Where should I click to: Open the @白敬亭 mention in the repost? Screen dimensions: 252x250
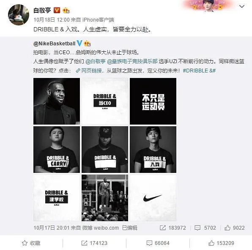[96, 61]
